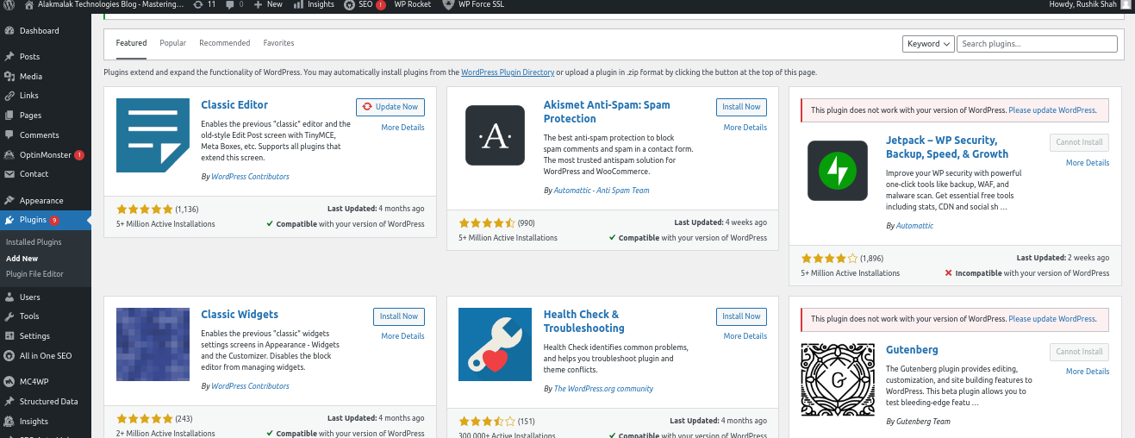The height and width of the screenshot is (438, 1135).
Task: Click the Health Check wrench-heart thumbnail
Action: [495, 344]
